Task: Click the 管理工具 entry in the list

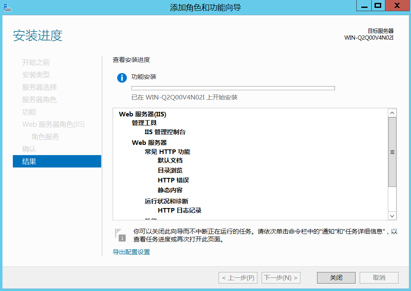Action: coord(144,123)
